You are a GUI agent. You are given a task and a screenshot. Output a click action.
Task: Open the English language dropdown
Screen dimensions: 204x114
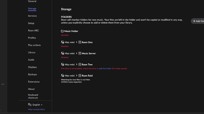[38, 105]
